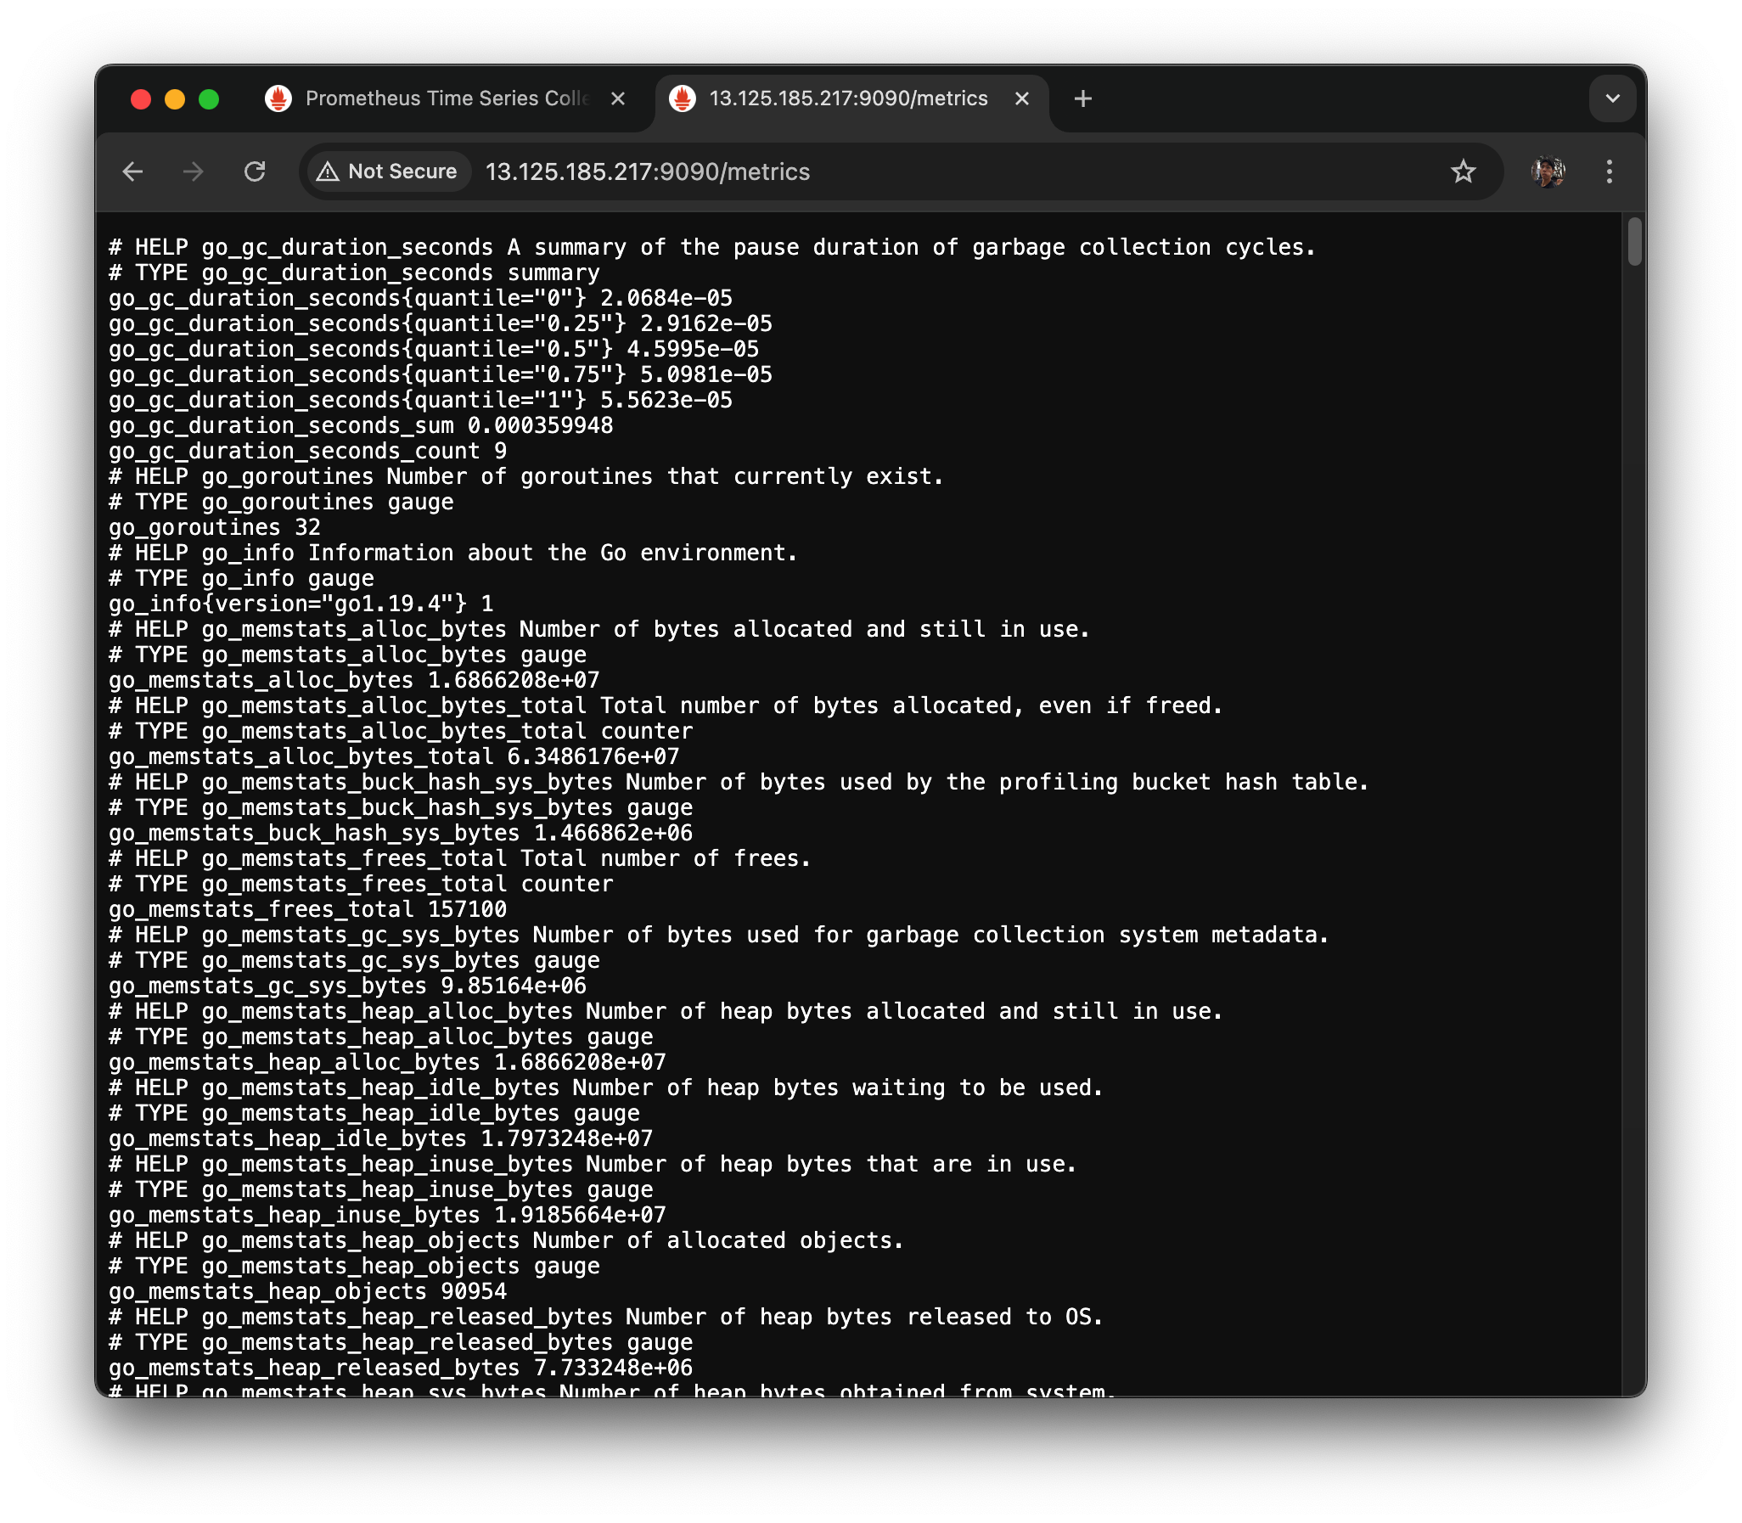
Task: Close the metrics tab
Action: point(1021,98)
